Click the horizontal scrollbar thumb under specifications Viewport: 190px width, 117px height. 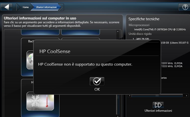tap(157, 96)
